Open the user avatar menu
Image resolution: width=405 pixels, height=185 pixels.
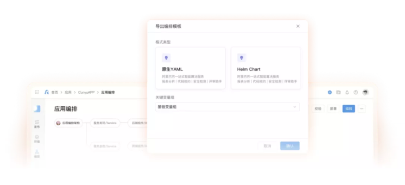[x=365, y=92]
